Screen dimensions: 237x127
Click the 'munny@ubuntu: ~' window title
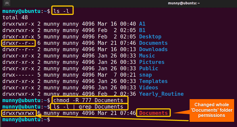click(x=184, y=3)
